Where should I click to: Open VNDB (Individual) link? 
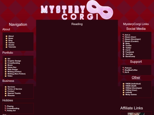(133, 84)
